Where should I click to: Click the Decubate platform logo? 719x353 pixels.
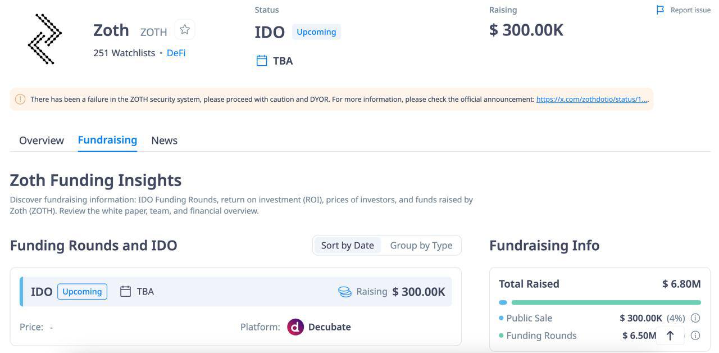point(295,327)
